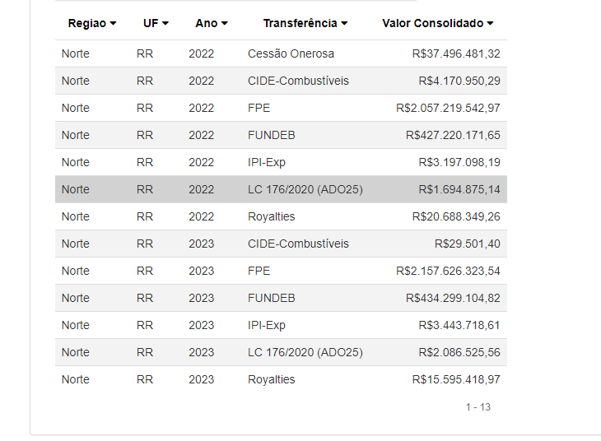Click the 1 - 13 pagination indicator
This screenshot has height=441, width=601.
click(478, 406)
